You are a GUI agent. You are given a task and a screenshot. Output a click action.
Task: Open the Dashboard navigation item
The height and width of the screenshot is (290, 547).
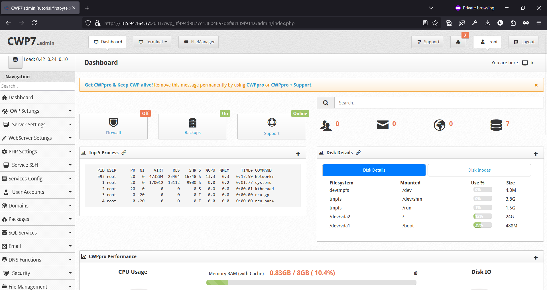pyautogui.click(x=20, y=97)
